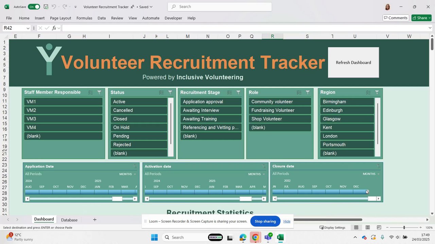
Task: Open the MONTHS dropdown in Application Date
Action: point(128,174)
